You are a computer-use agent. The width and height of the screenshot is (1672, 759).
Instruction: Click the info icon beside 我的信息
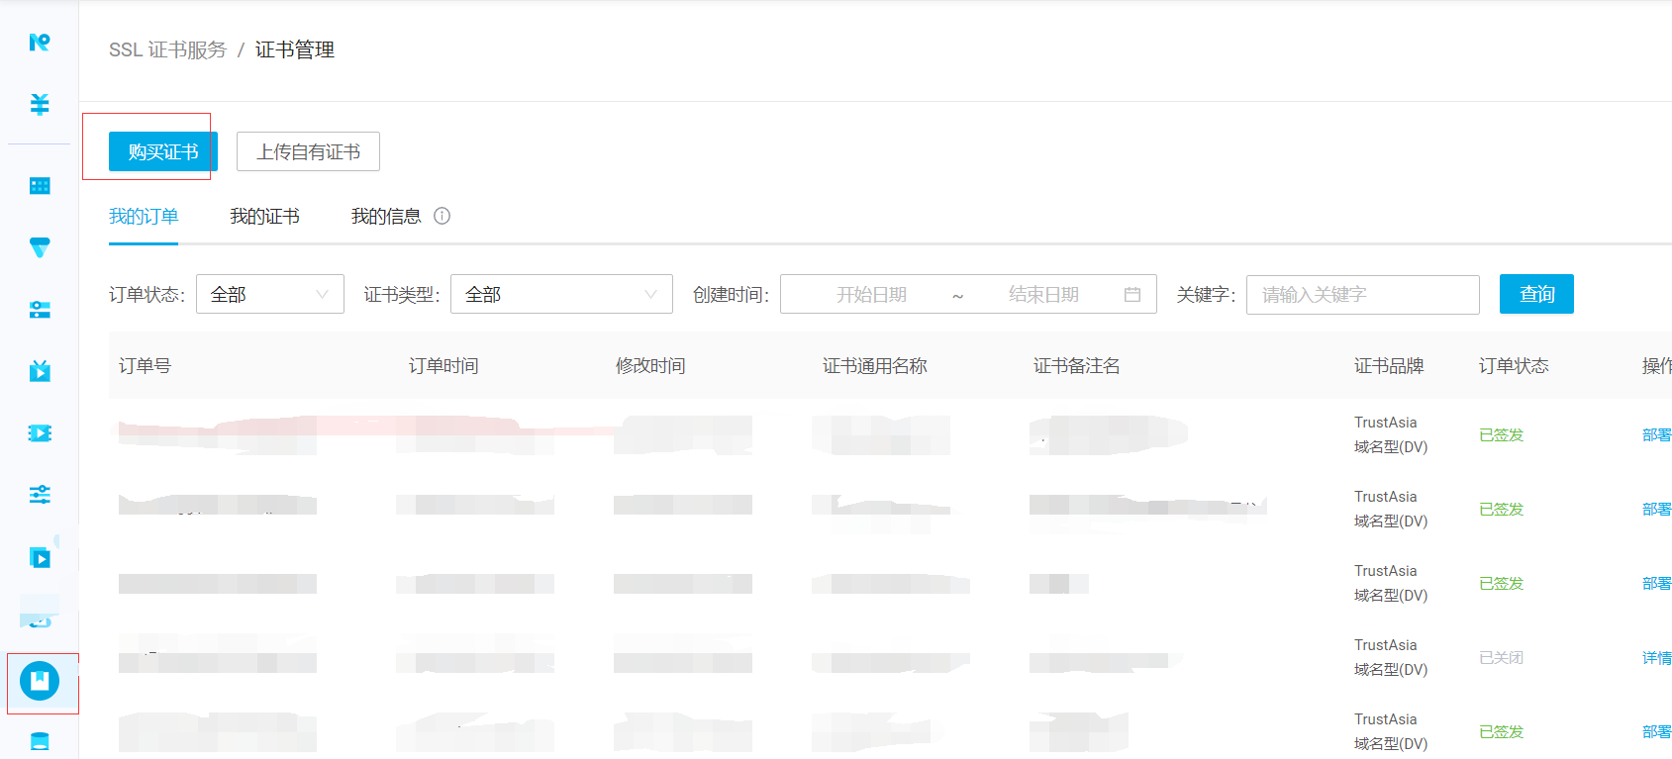tap(443, 216)
